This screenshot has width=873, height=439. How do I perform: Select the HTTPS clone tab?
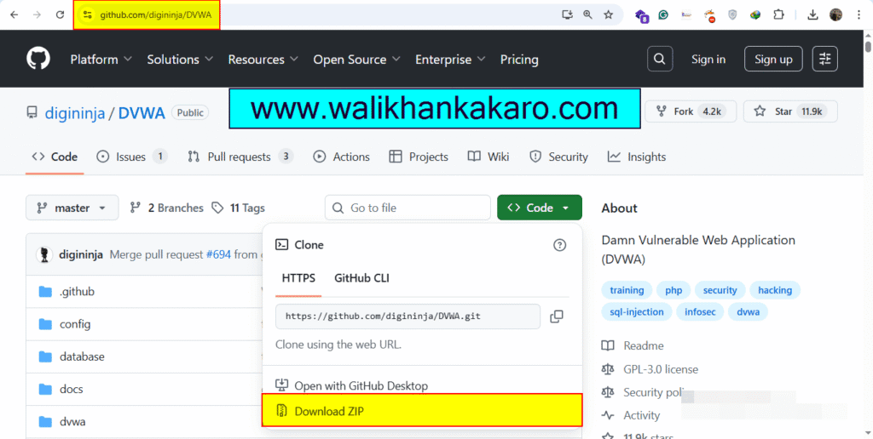(298, 278)
